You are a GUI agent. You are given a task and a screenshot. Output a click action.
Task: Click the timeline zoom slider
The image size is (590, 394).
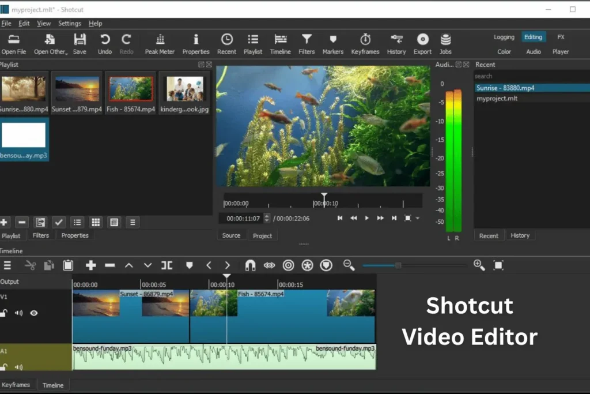click(414, 265)
